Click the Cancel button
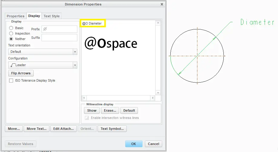This screenshot has width=278, height=152. click(x=153, y=144)
